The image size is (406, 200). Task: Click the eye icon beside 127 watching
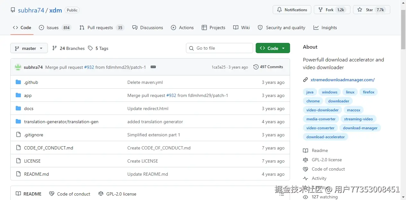click(305, 197)
